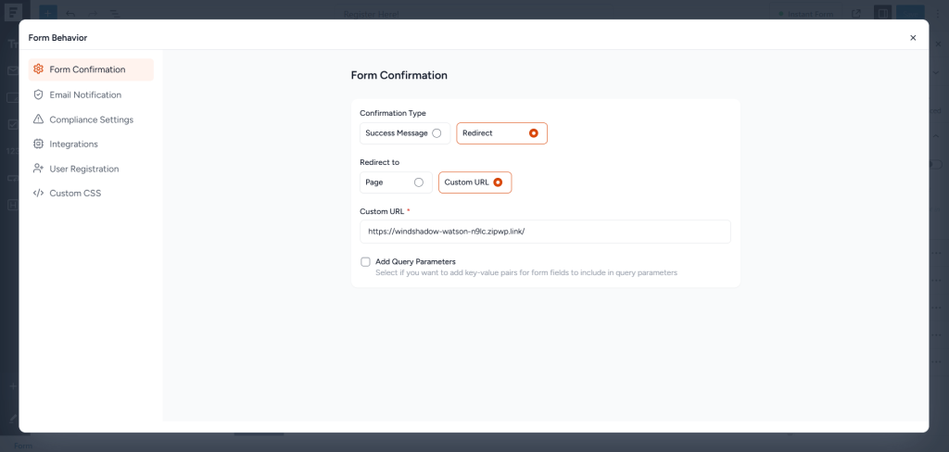Click into the Custom URL text field
949x452 pixels.
click(x=545, y=232)
